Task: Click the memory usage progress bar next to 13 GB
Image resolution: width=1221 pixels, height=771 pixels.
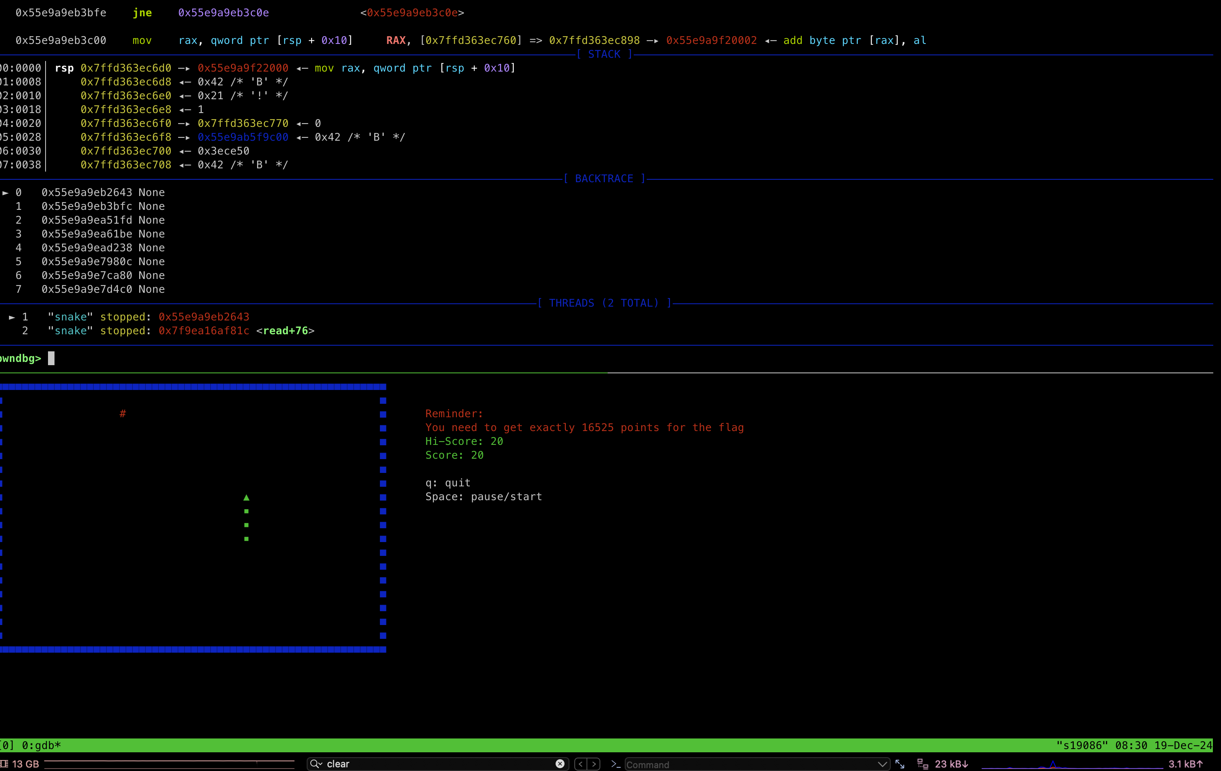Action: [x=170, y=764]
